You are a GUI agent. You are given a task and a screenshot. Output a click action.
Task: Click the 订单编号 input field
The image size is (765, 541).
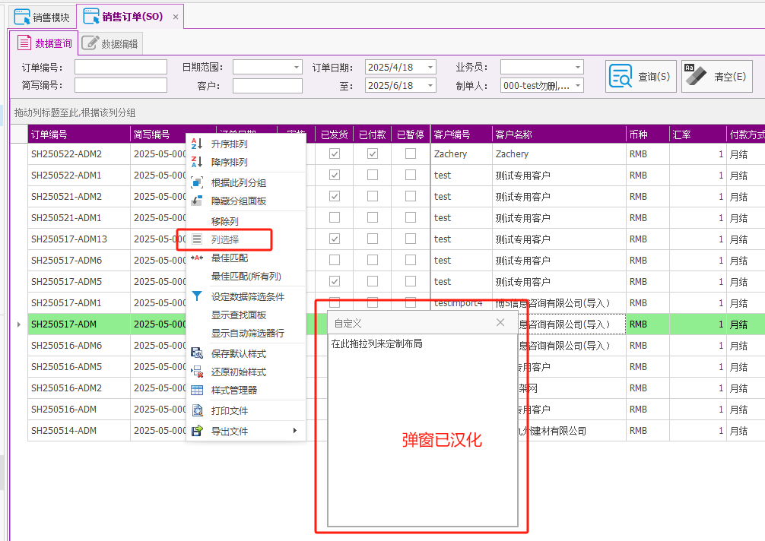[120, 67]
